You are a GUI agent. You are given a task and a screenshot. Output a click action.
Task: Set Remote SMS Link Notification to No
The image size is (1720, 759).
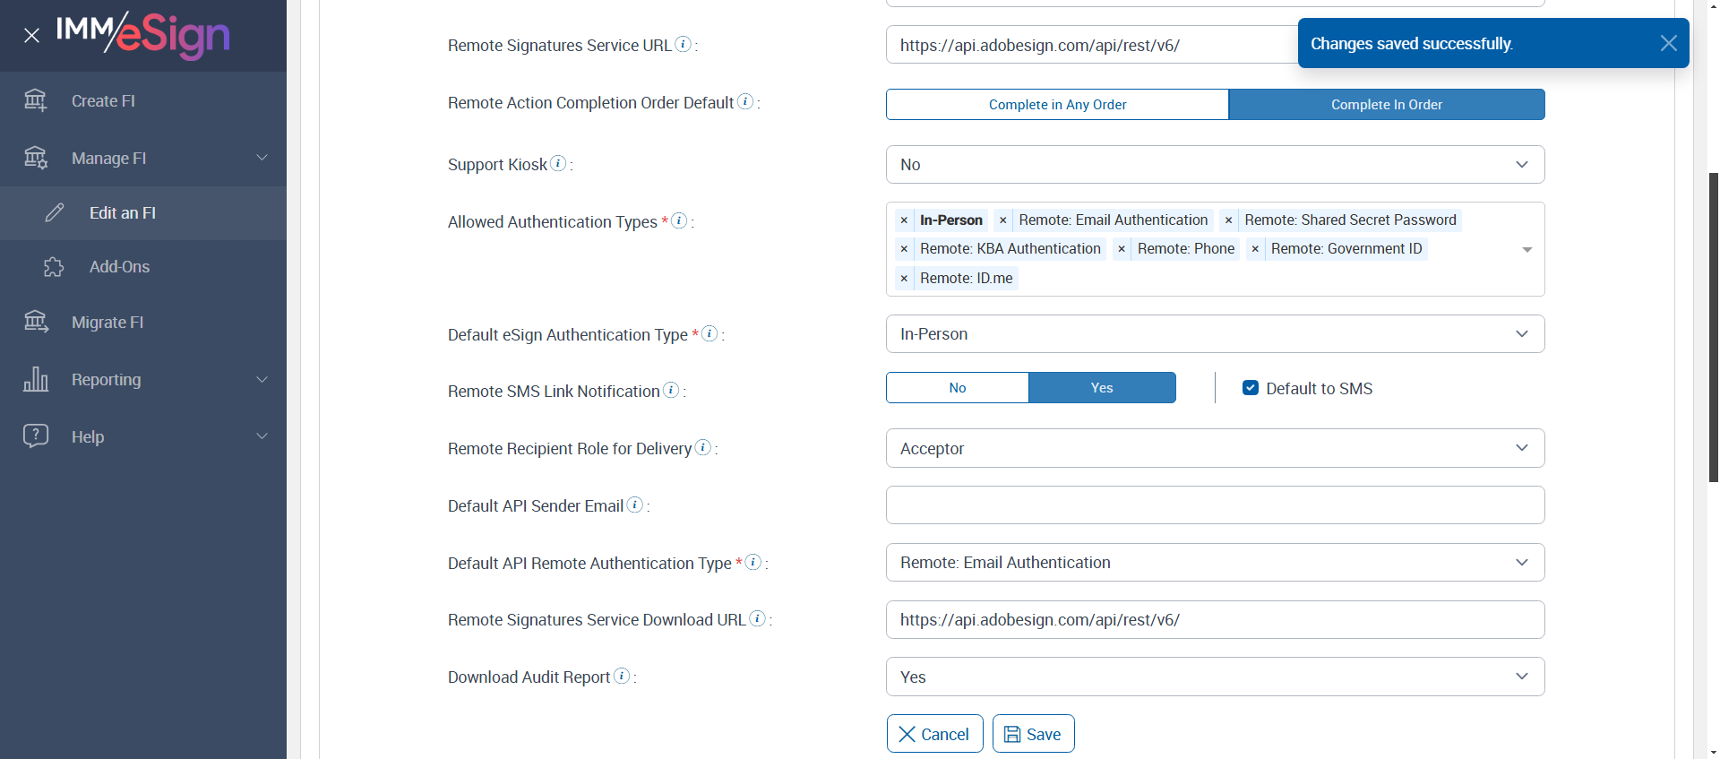[x=957, y=388]
